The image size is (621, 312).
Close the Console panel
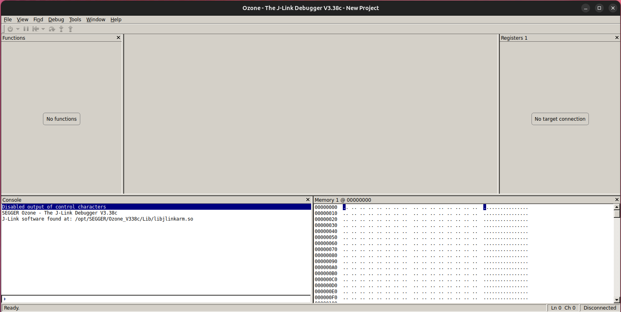tap(308, 200)
